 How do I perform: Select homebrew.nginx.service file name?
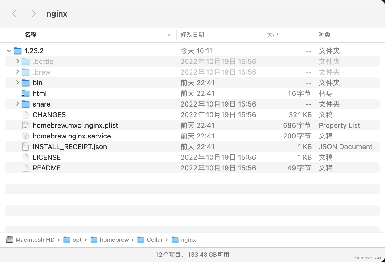coord(72,136)
